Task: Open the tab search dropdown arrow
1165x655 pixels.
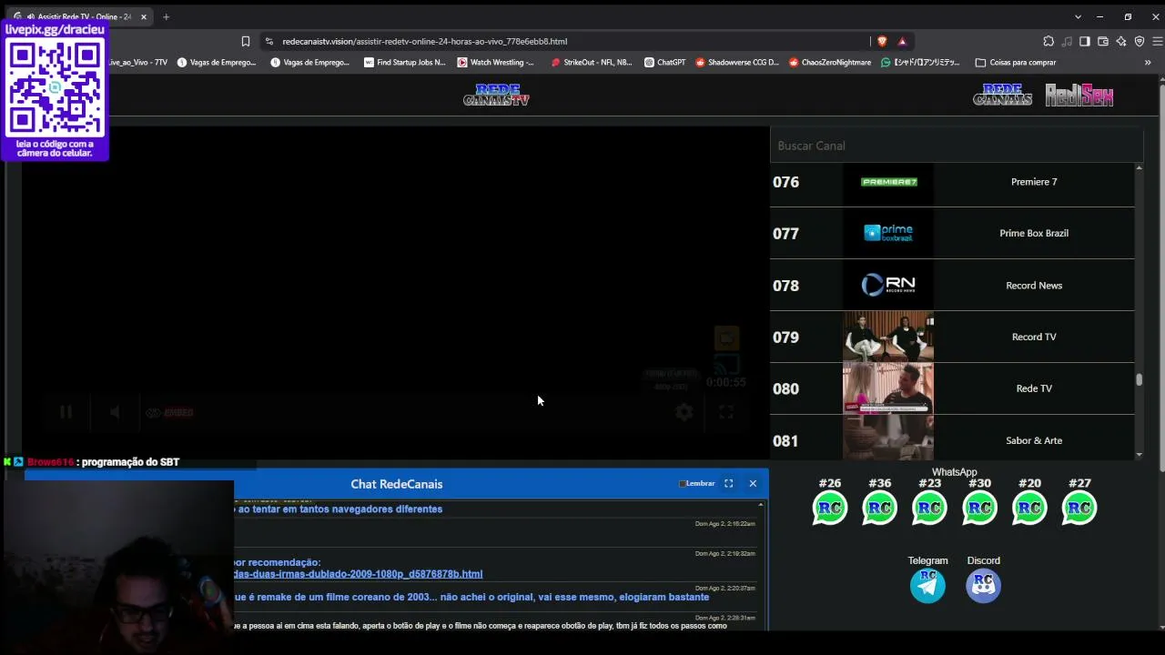Action: click(1078, 16)
